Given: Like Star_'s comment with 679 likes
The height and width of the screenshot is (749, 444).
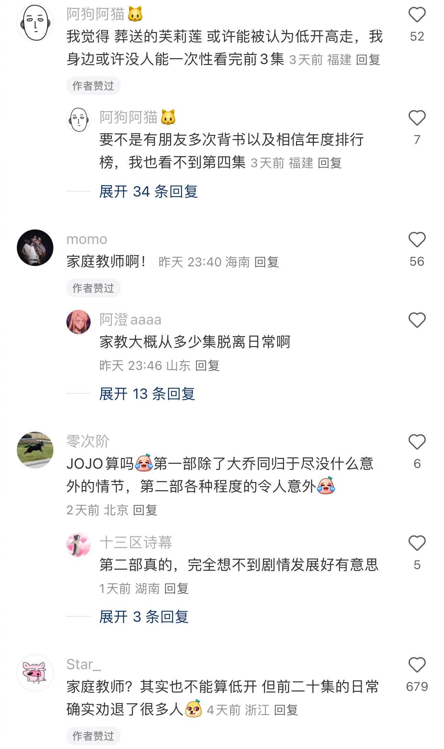Looking at the screenshot, I should 417,665.
